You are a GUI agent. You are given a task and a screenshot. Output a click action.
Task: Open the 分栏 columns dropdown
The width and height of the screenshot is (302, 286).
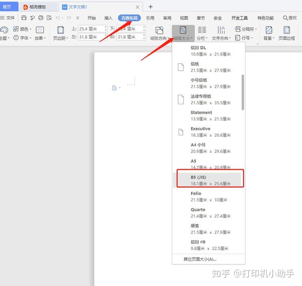click(x=202, y=33)
